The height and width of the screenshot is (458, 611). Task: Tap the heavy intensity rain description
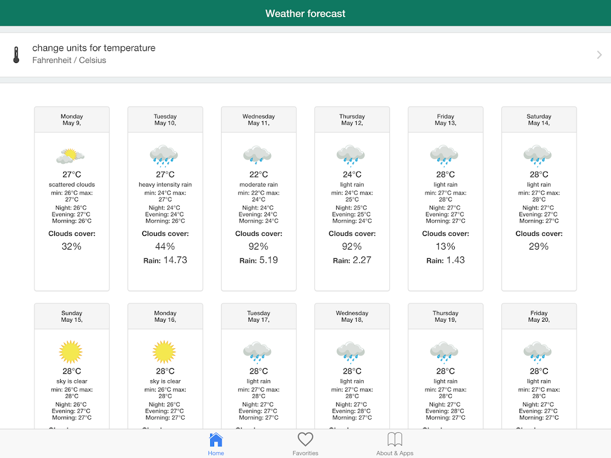click(x=165, y=184)
